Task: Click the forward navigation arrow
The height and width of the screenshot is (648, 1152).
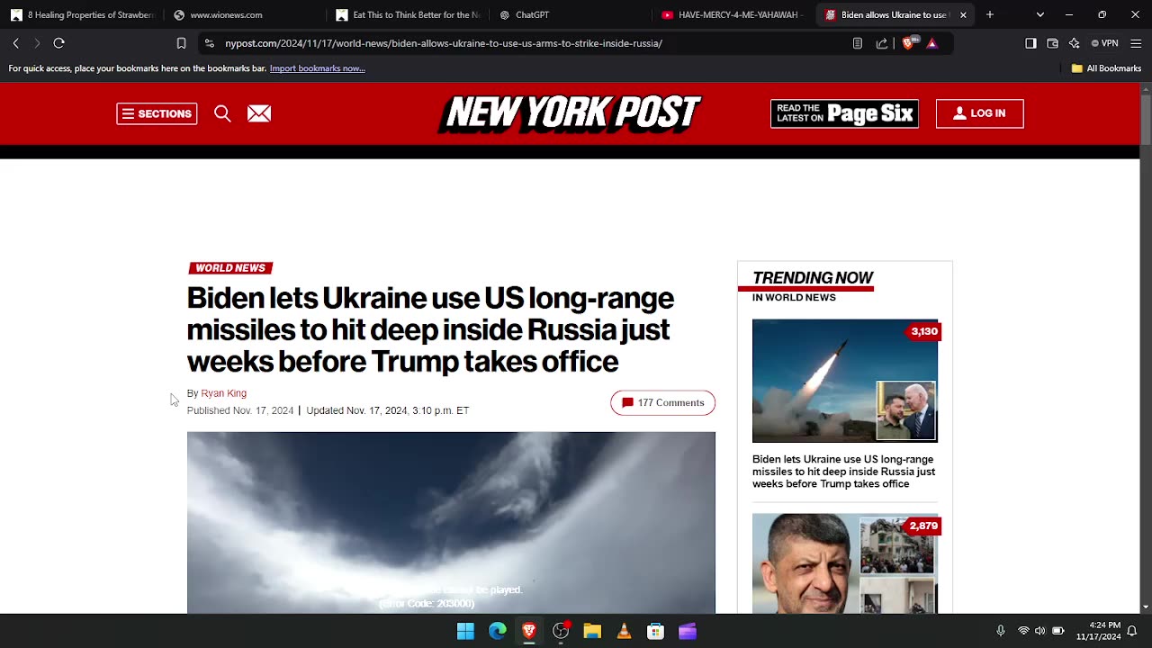Action: pyautogui.click(x=37, y=43)
